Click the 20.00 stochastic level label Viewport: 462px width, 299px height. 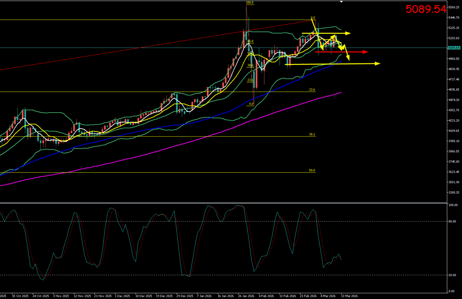pos(453,275)
